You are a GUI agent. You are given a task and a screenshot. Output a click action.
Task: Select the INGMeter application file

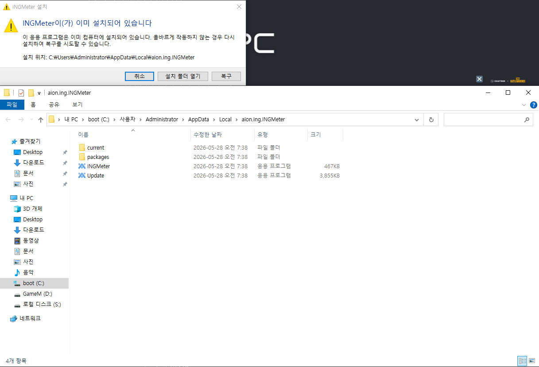pyautogui.click(x=98, y=166)
